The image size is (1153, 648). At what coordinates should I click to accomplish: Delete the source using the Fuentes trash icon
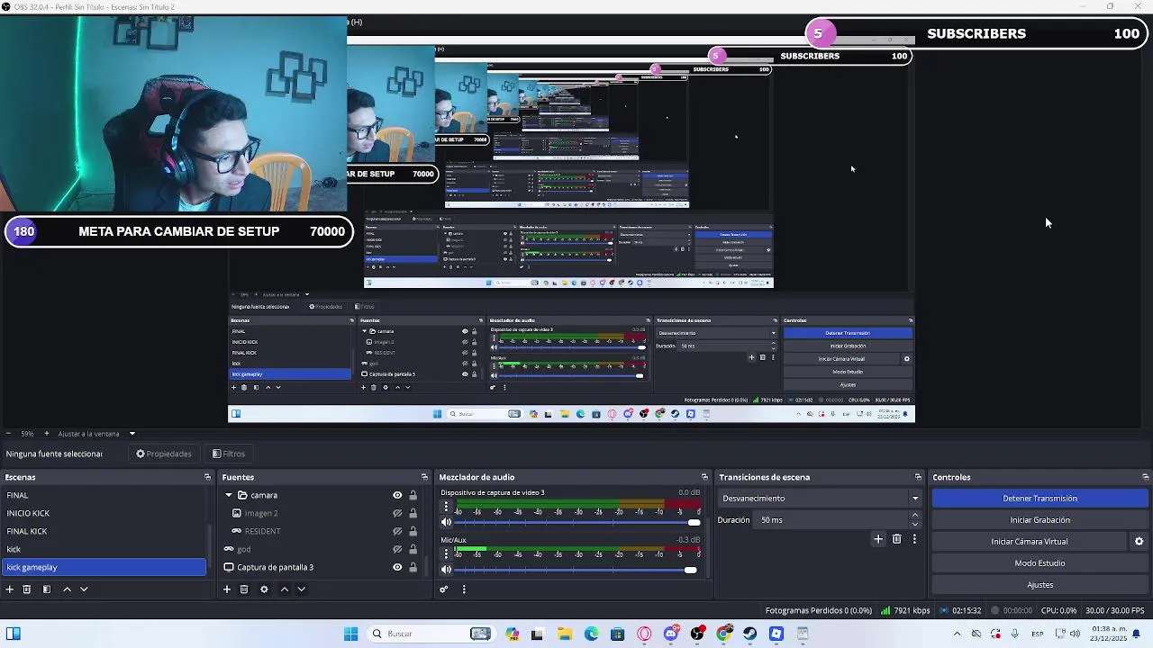point(244,589)
